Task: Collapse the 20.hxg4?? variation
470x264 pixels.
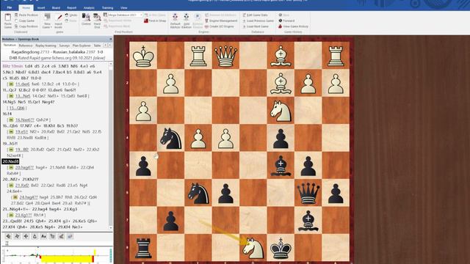Action: (11, 167)
